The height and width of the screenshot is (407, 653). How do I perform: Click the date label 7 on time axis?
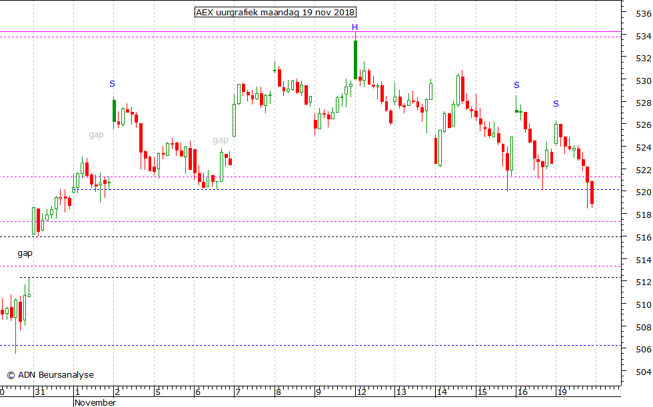click(x=238, y=392)
